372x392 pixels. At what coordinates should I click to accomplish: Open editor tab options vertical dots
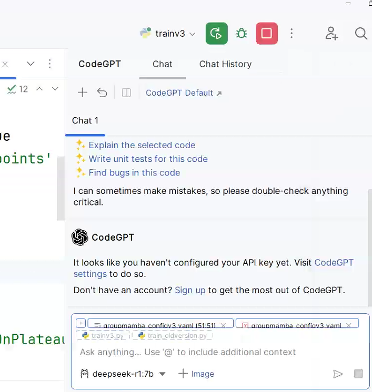pyautogui.click(x=50, y=64)
